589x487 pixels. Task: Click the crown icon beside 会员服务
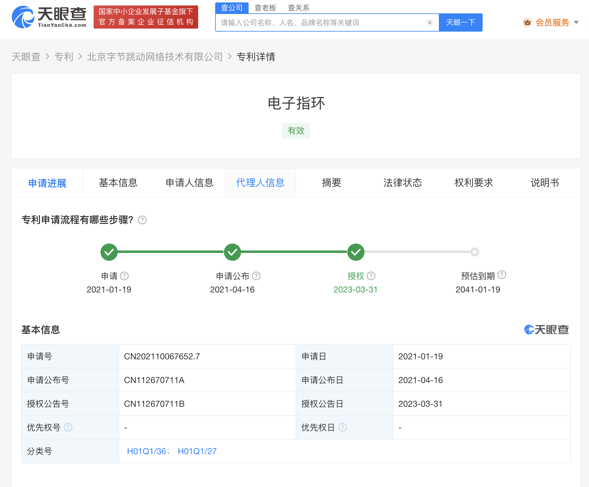[x=527, y=22]
